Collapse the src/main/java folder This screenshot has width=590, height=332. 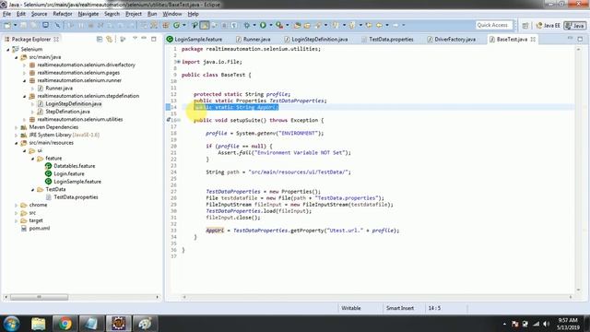coord(17,57)
